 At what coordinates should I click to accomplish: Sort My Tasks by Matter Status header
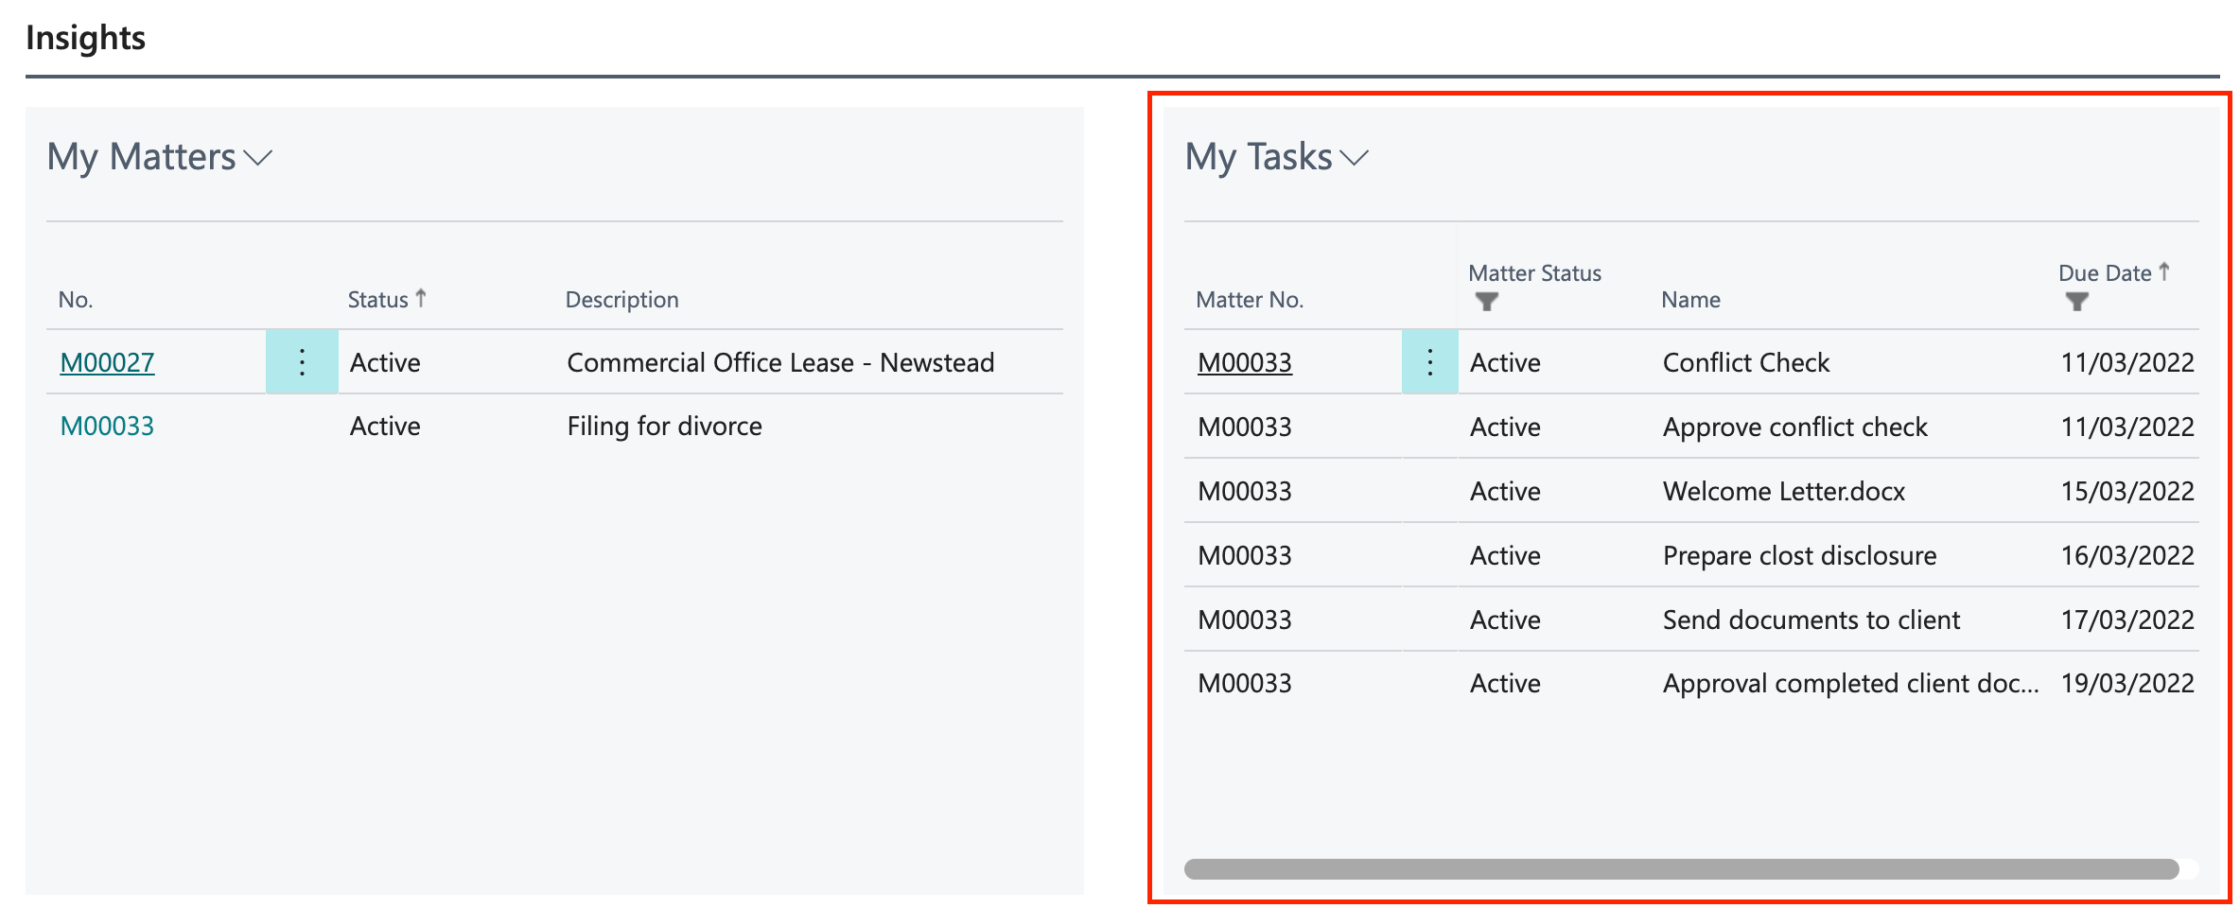[1534, 273]
